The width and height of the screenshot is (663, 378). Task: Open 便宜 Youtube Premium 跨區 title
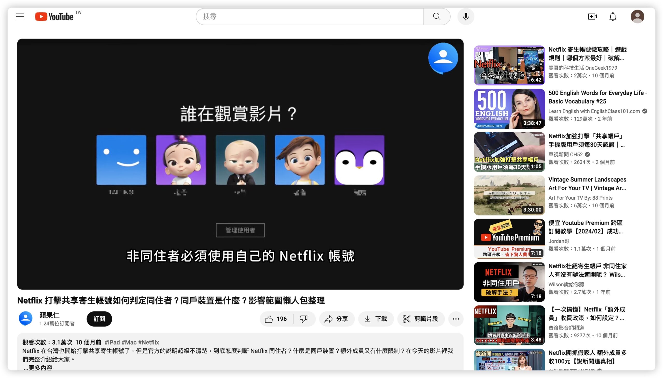click(x=585, y=227)
